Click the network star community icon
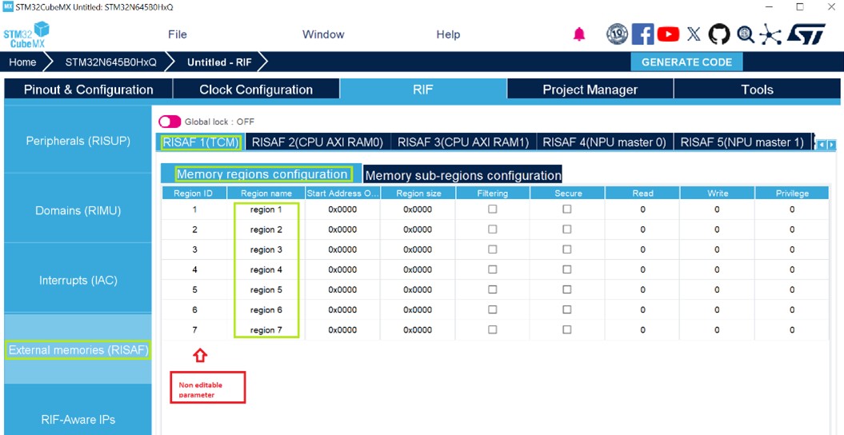 click(x=770, y=35)
